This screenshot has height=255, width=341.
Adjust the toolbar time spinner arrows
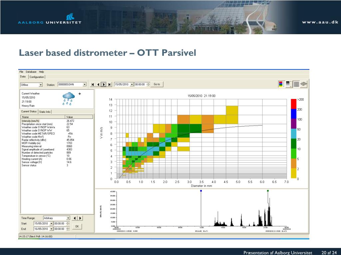pyautogui.click(x=148, y=84)
